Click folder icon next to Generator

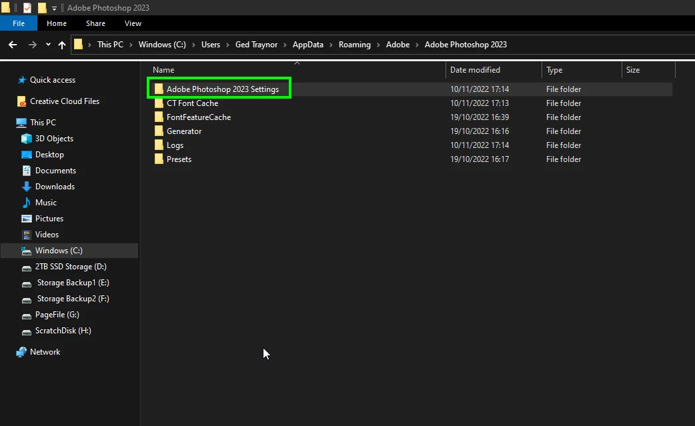coord(159,131)
